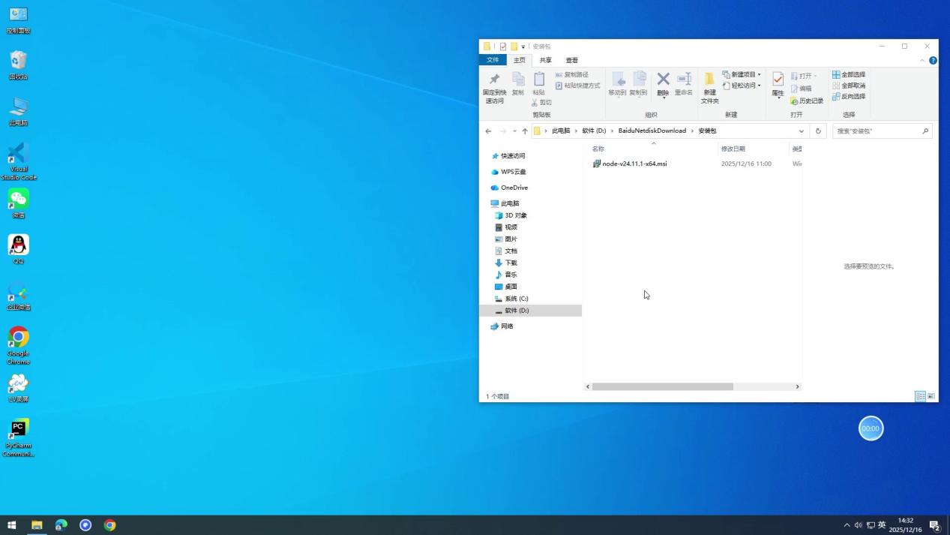Viewport: 950px width, 535px height.
Task: Click the 新建文件夹 (New folder) icon
Action: [709, 81]
